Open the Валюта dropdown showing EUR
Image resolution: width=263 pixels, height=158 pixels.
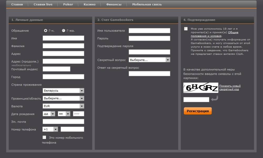(x=63, y=106)
